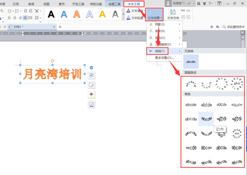Select 转换(T) transform menu item
Image resolution: width=247 pixels, height=175 pixels.
click(x=164, y=51)
